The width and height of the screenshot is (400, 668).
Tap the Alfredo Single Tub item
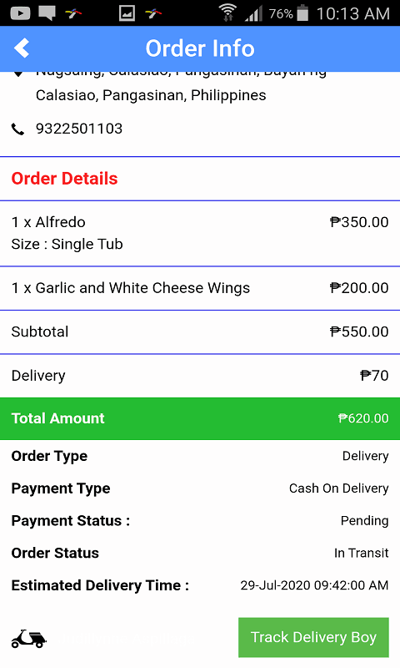point(200,233)
